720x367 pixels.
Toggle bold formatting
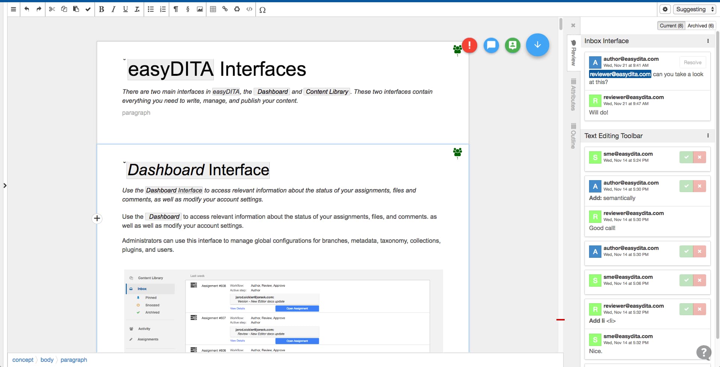pos(101,9)
